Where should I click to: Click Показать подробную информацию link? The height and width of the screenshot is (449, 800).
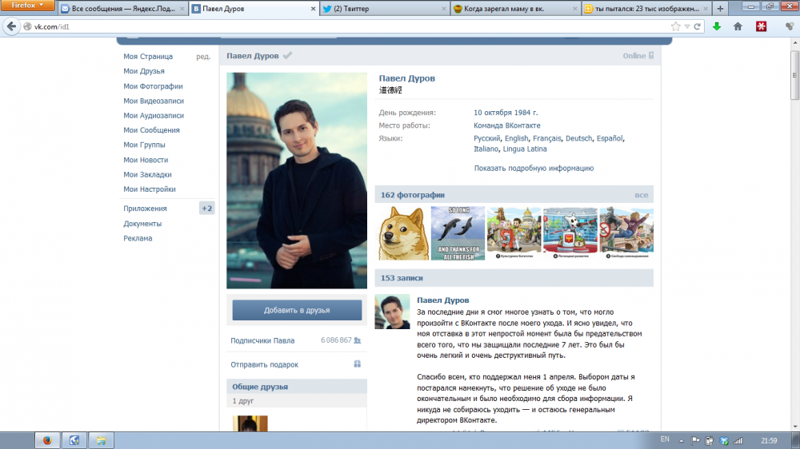point(534,169)
